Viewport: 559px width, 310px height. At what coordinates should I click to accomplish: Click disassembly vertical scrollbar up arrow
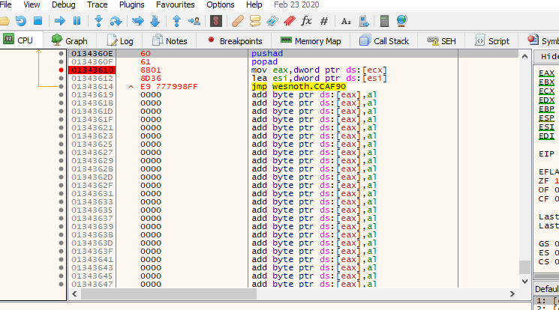pyautogui.click(x=524, y=56)
